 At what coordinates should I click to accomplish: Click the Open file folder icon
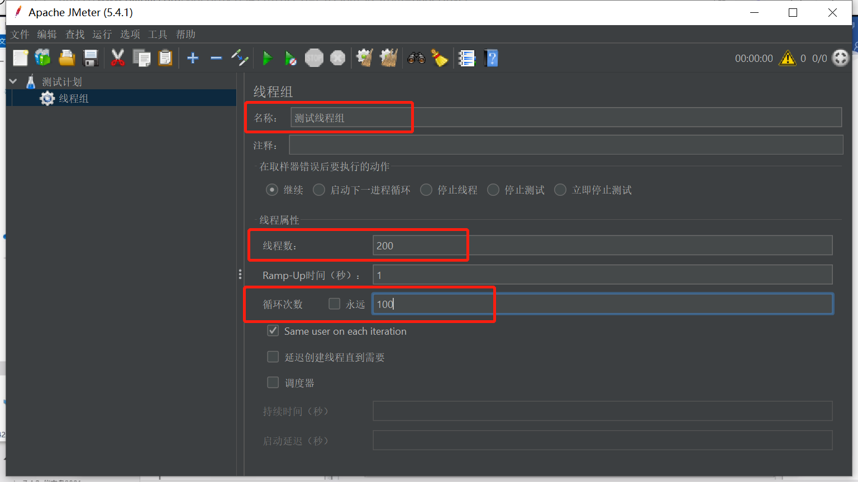(x=67, y=58)
